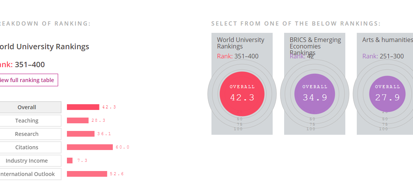Click the World University Rankings heading

click(x=44, y=47)
